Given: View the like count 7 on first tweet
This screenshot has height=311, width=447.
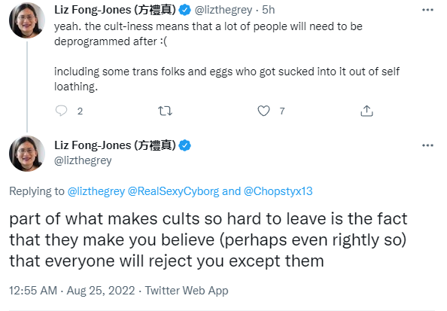Looking at the screenshot, I should tap(282, 111).
